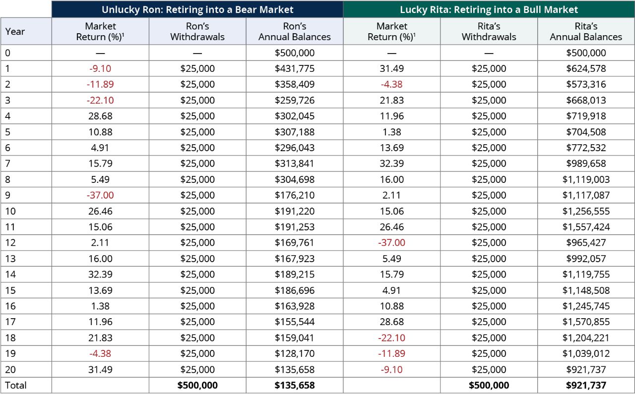This screenshot has width=635, height=394.
Task: Click the 'Lucky Rita: Retiring into a Bull Market' header
Action: 489,9
